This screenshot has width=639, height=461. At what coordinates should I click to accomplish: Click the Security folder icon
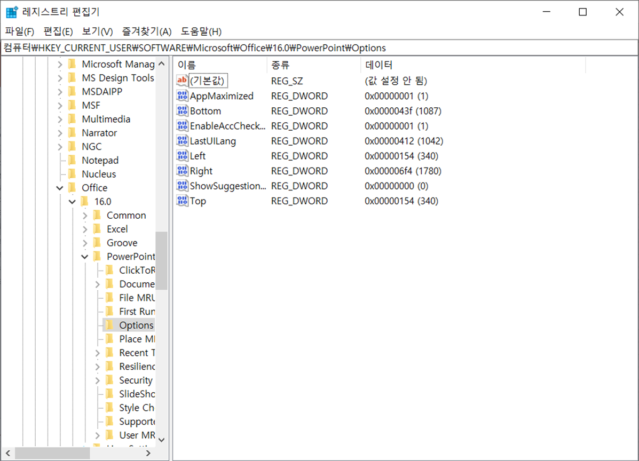click(x=109, y=380)
